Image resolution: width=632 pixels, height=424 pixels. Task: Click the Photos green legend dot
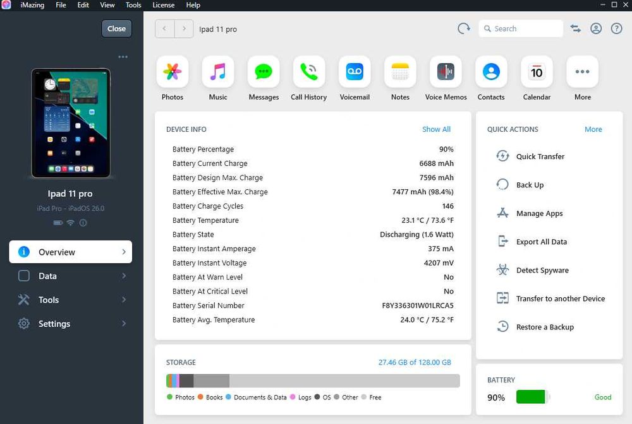click(x=169, y=397)
